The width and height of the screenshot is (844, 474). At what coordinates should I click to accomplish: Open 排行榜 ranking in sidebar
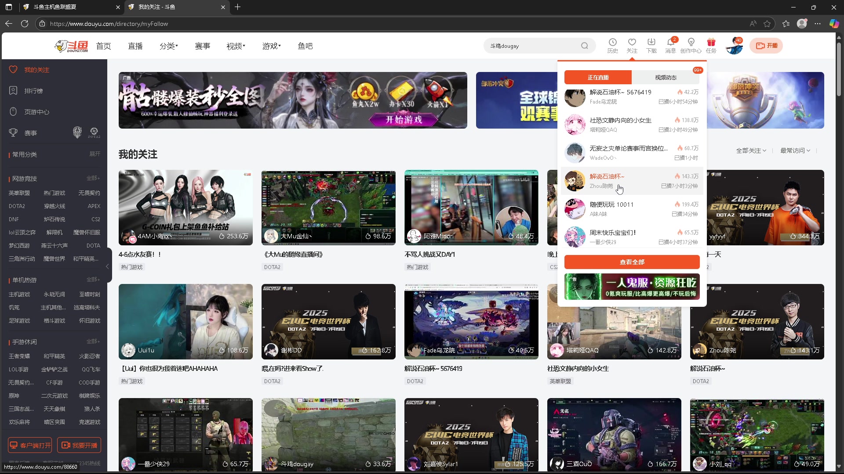pos(26,91)
